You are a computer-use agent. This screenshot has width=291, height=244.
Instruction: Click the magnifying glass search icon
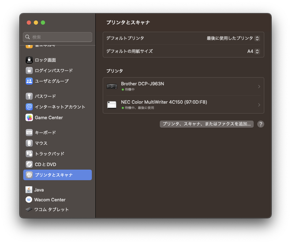(x=27, y=37)
